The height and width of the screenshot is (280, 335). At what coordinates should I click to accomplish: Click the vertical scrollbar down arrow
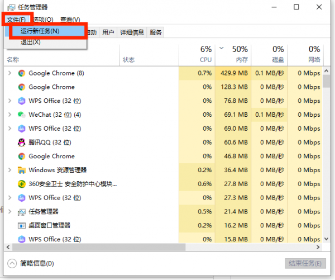[x=326, y=239]
